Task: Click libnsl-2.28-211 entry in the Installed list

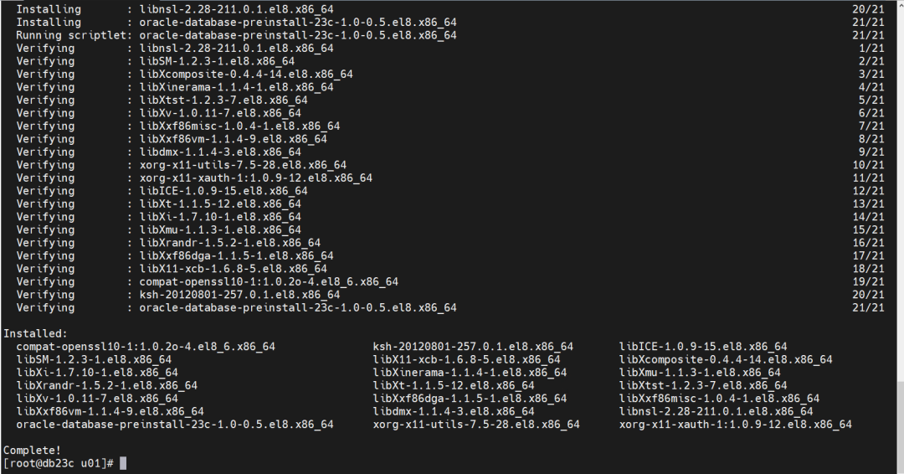Action: [716, 412]
